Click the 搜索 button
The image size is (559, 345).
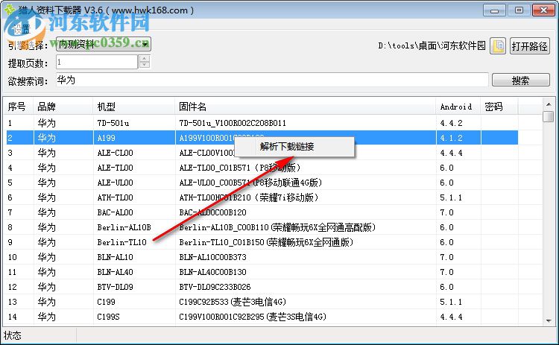[x=520, y=80]
